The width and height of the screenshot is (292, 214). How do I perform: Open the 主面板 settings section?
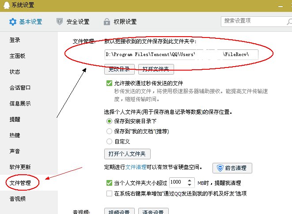17,56
